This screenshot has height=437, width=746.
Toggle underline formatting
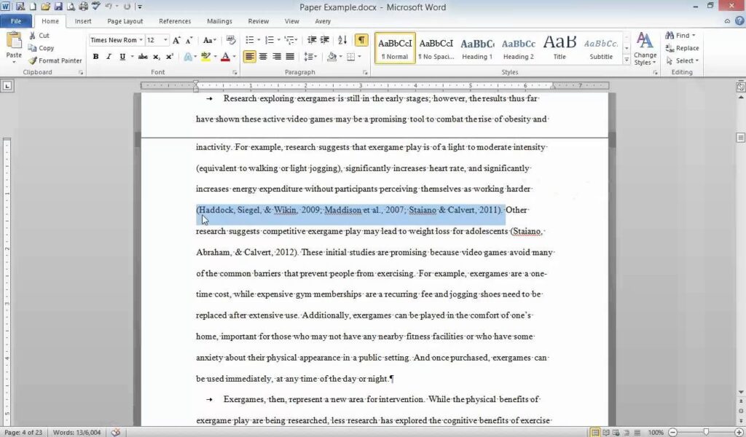(x=122, y=57)
